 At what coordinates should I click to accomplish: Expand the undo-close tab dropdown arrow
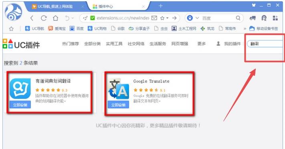(73, 18)
